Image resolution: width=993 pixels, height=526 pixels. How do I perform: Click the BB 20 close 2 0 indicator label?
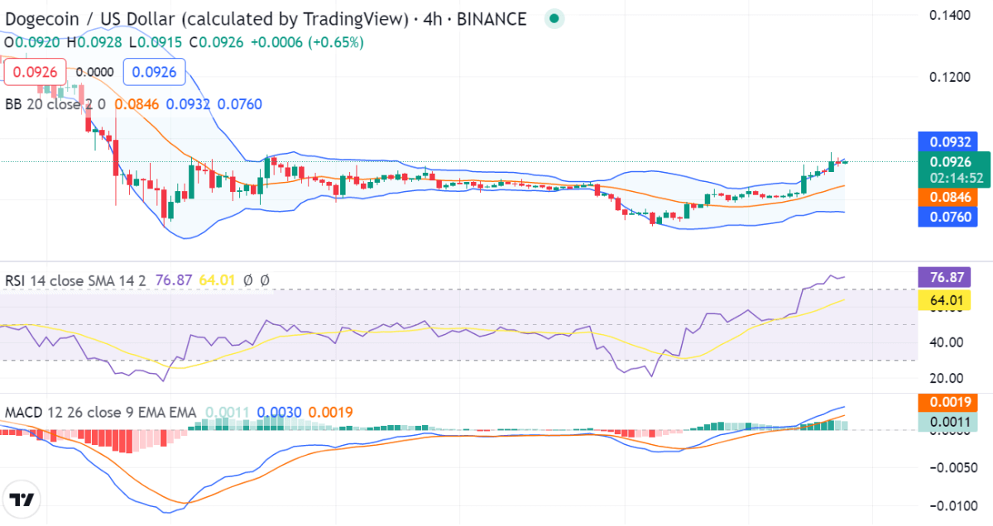click(x=55, y=104)
